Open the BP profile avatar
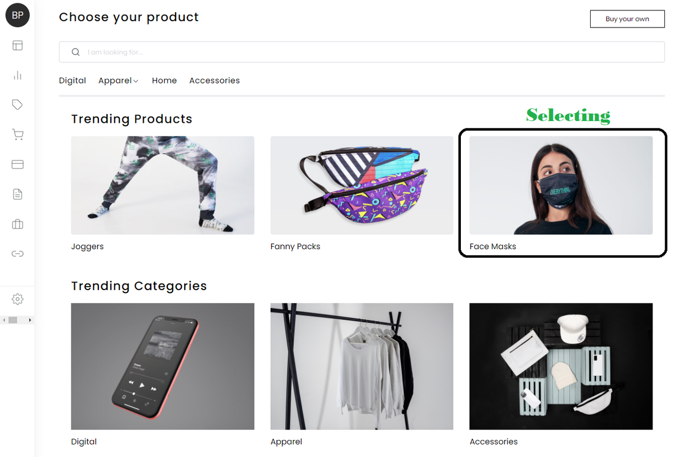The image size is (689, 457). (18, 15)
